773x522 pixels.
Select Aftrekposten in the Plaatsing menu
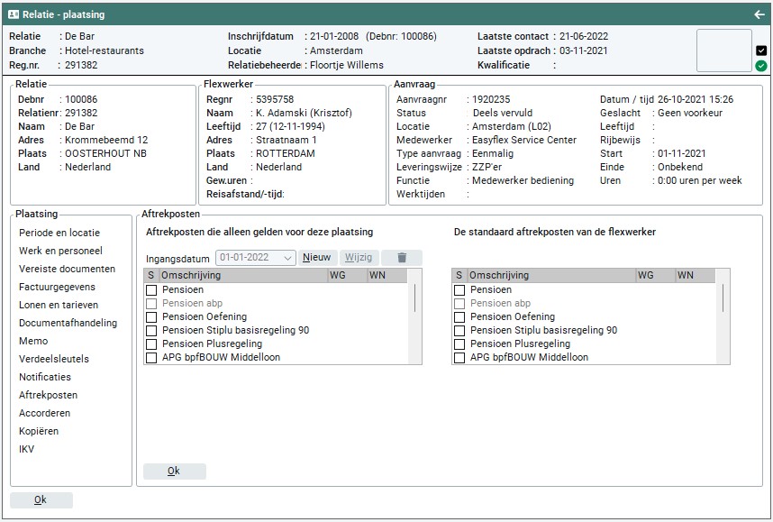48,395
